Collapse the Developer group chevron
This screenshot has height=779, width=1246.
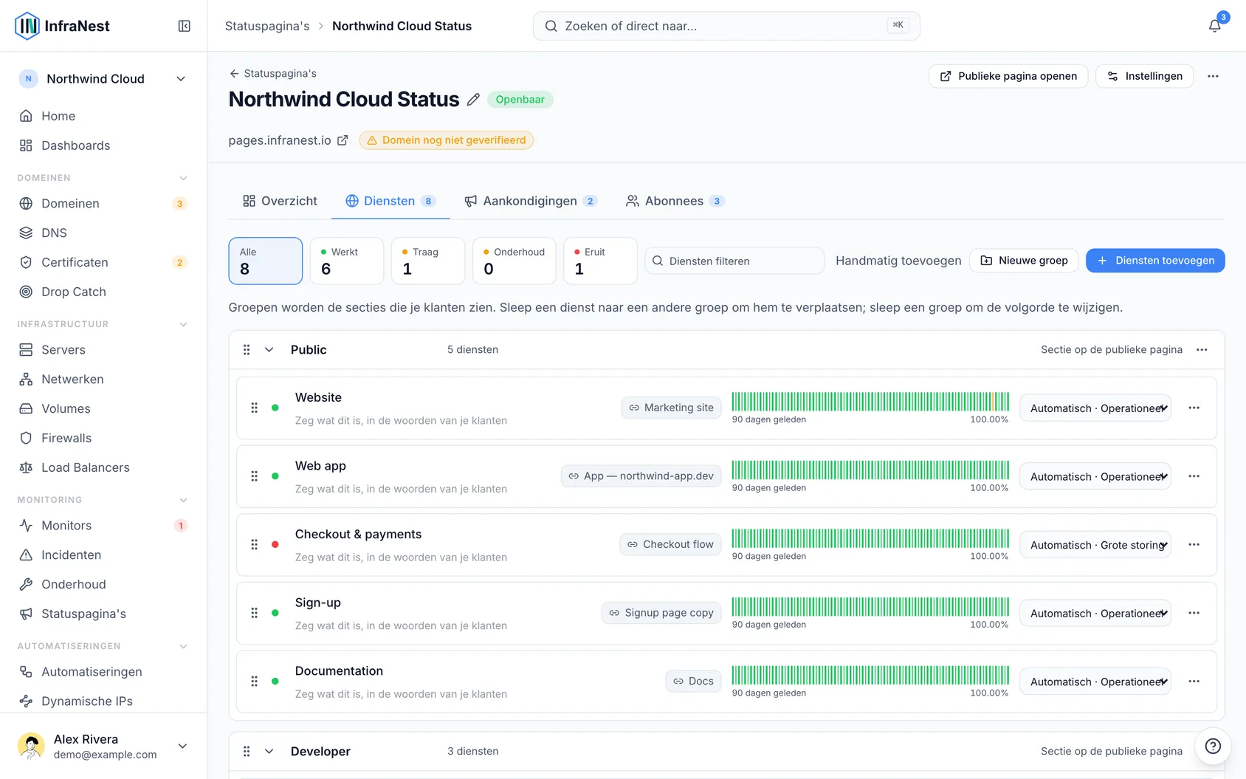[x=269, y=751]
